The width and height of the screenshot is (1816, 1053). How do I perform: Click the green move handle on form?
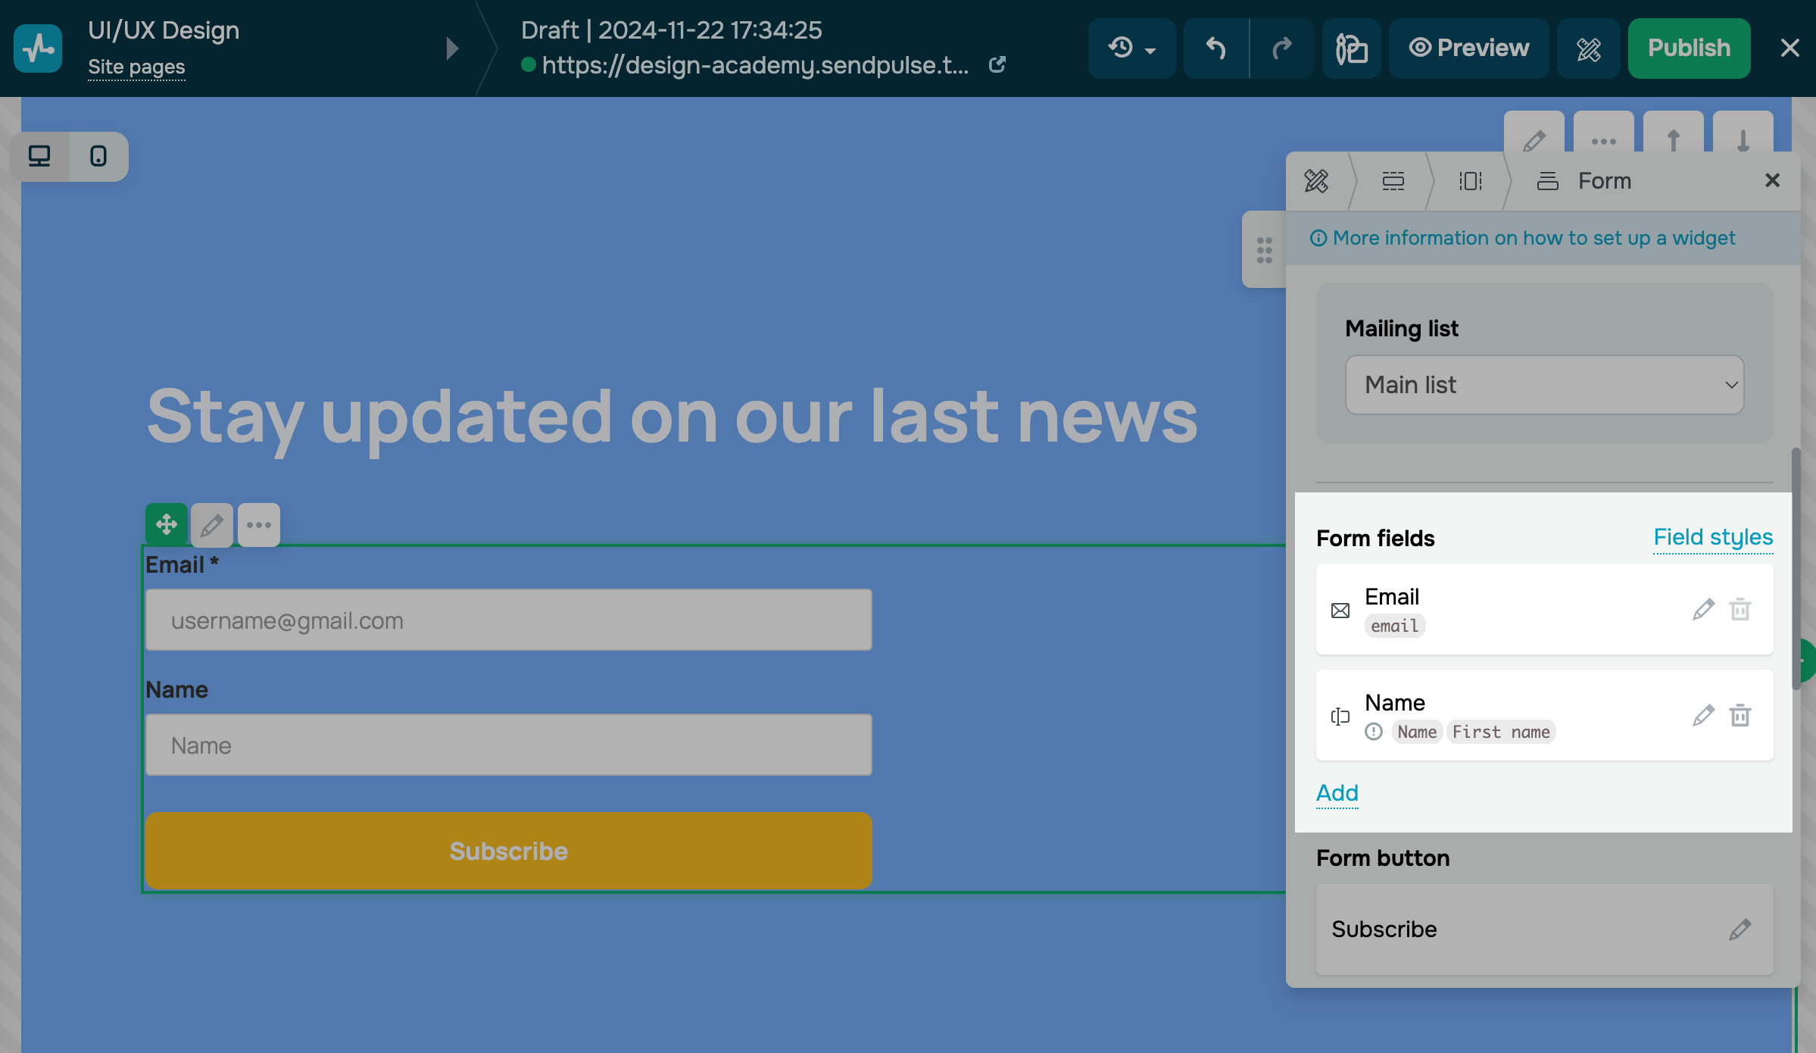point(167,524)
